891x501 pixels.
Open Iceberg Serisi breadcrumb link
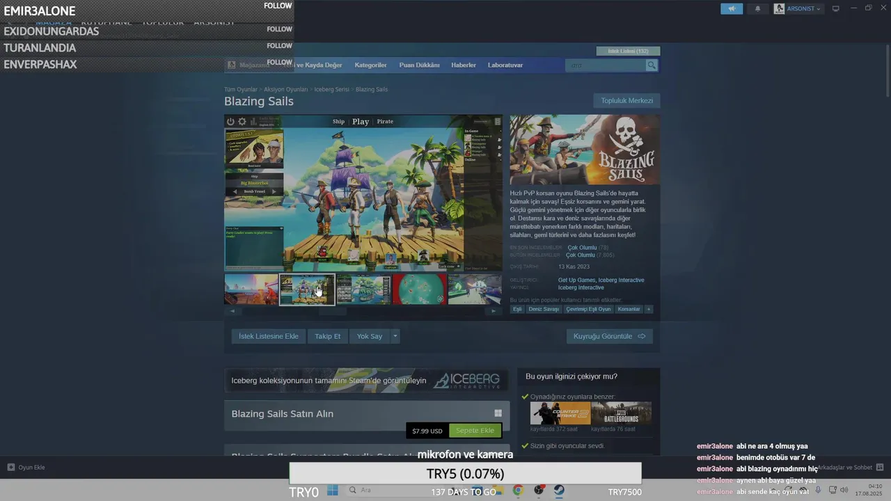coord(331,90)
